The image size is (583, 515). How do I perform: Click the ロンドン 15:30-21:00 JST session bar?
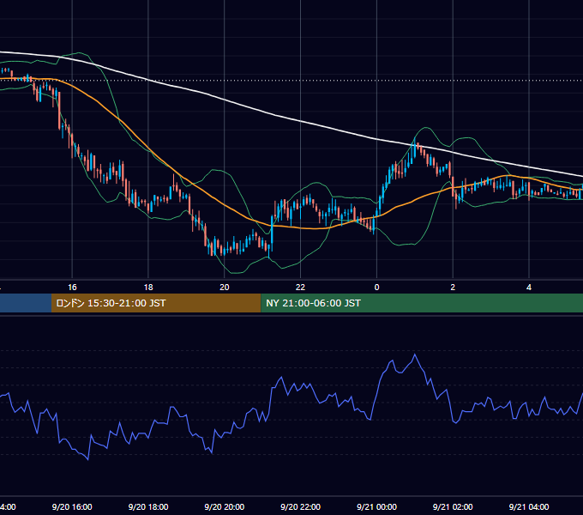tap(156, 303)
